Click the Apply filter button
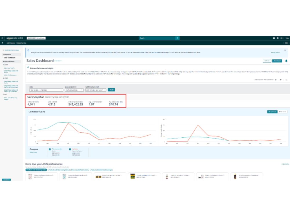 pos(111,90)
